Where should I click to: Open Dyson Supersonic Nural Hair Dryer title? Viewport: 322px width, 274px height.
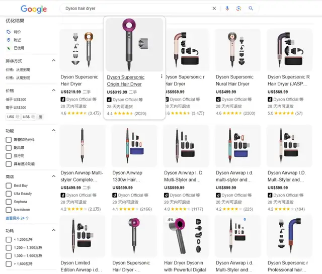click(x=234, y=80)
